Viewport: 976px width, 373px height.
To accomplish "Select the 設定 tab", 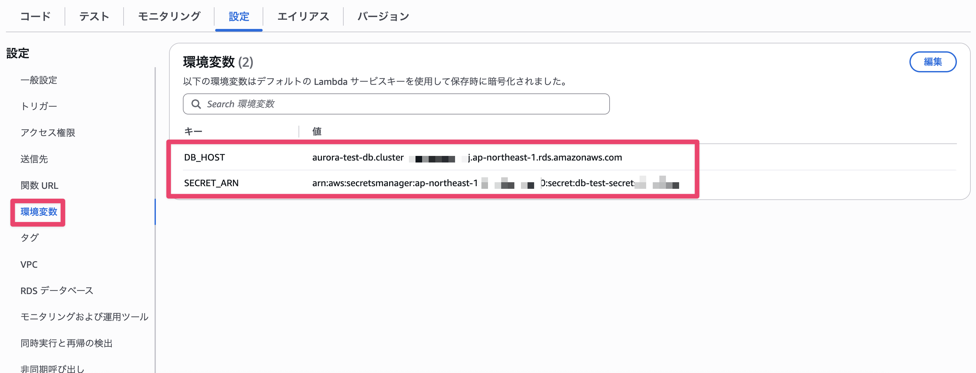I will pyautogui.click(x=239, y=16).
